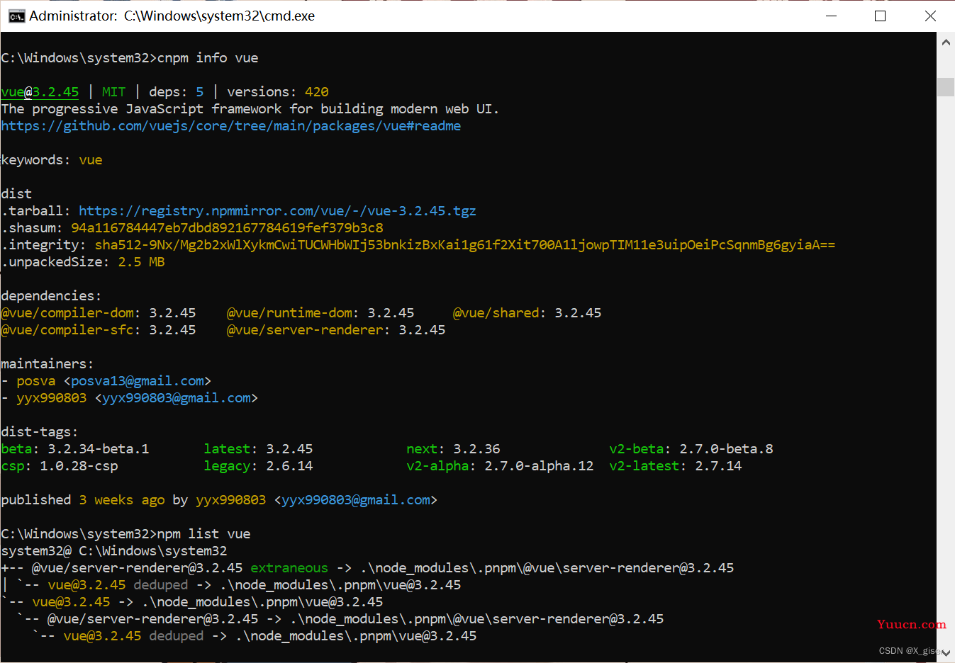Click the 'dependencies:' heading
Viewport: 955px width, 663px height.
(51, 296)
